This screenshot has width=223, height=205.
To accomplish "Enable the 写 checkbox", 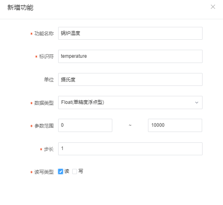I will [75, 171].
